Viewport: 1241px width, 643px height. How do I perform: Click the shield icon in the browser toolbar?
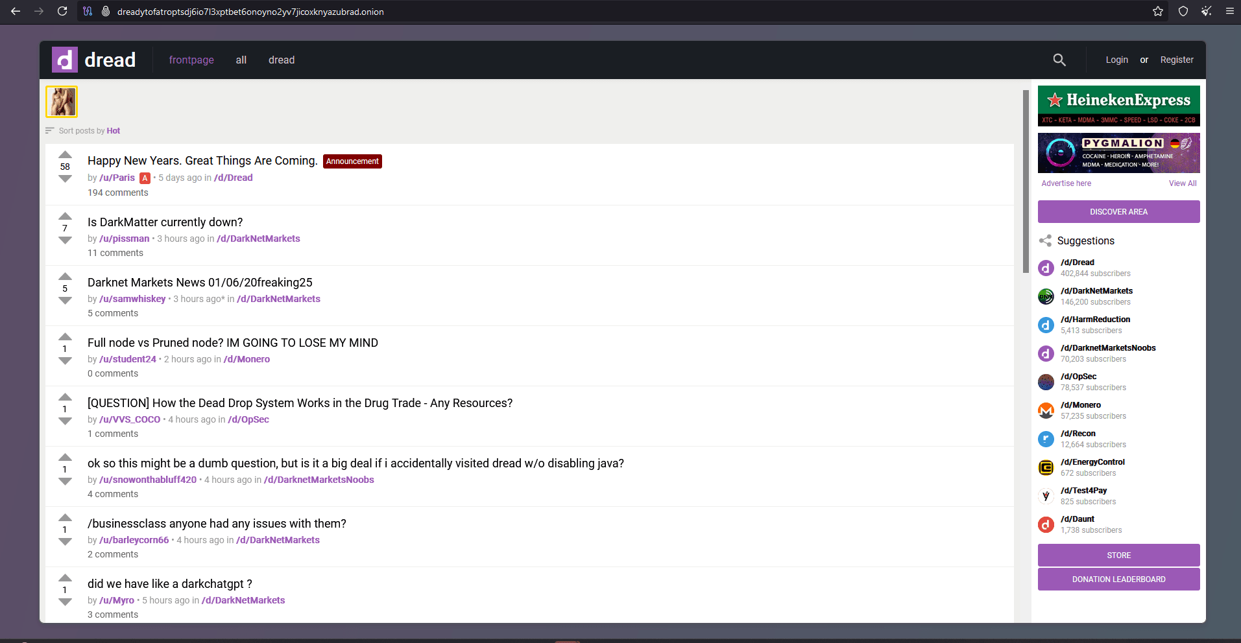pos(1183,11)
